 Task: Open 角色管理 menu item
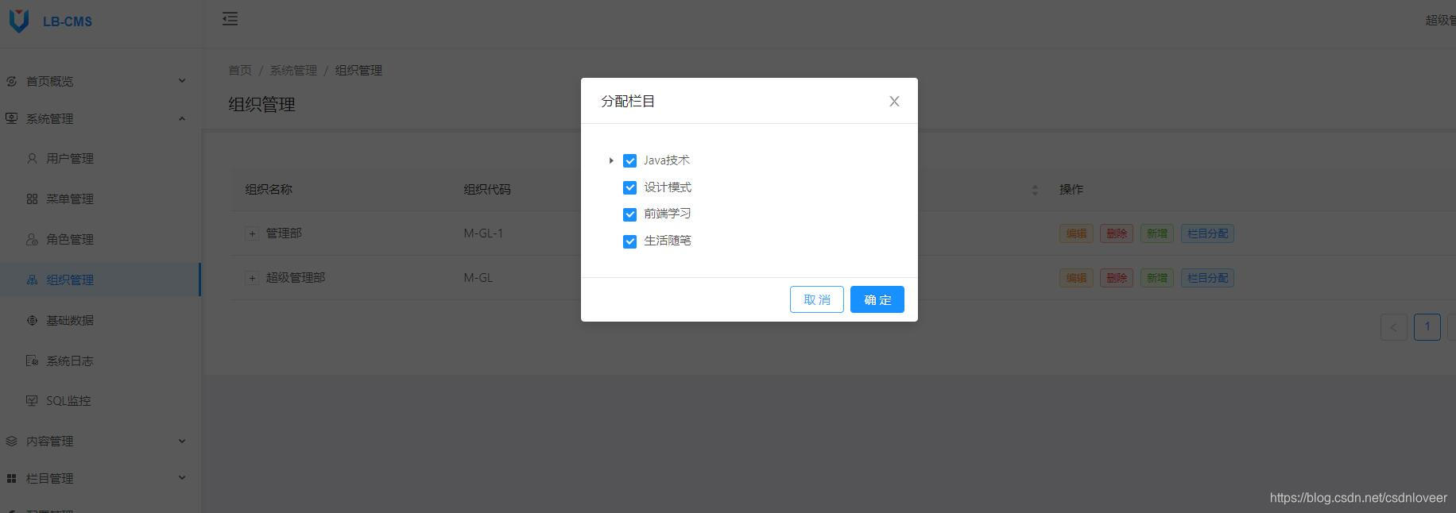100,239
